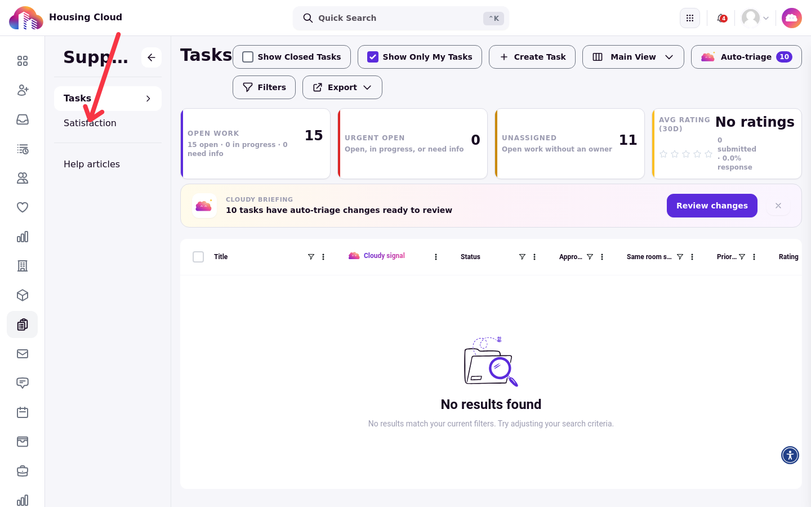Open the Status column options menu
Viewport: 811px width, 507px height.
[x=534, y=257]
